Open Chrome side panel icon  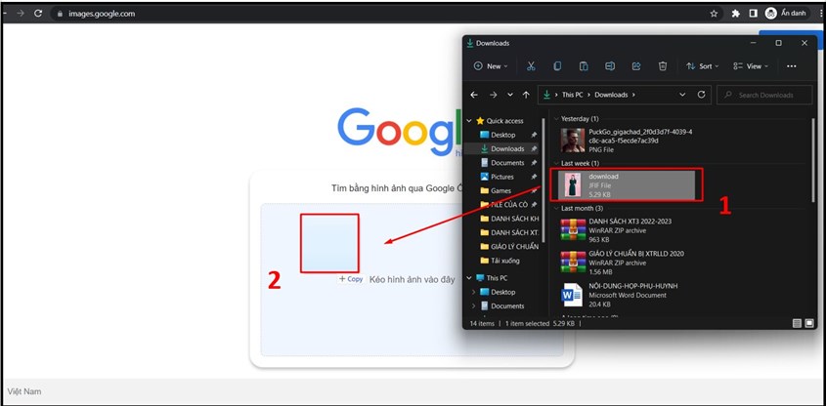coord(753,14)
